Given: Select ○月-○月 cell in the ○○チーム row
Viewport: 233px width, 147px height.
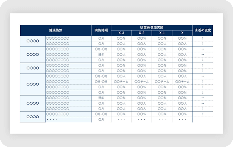Looking at the screenshot, I should coord(101,82).
